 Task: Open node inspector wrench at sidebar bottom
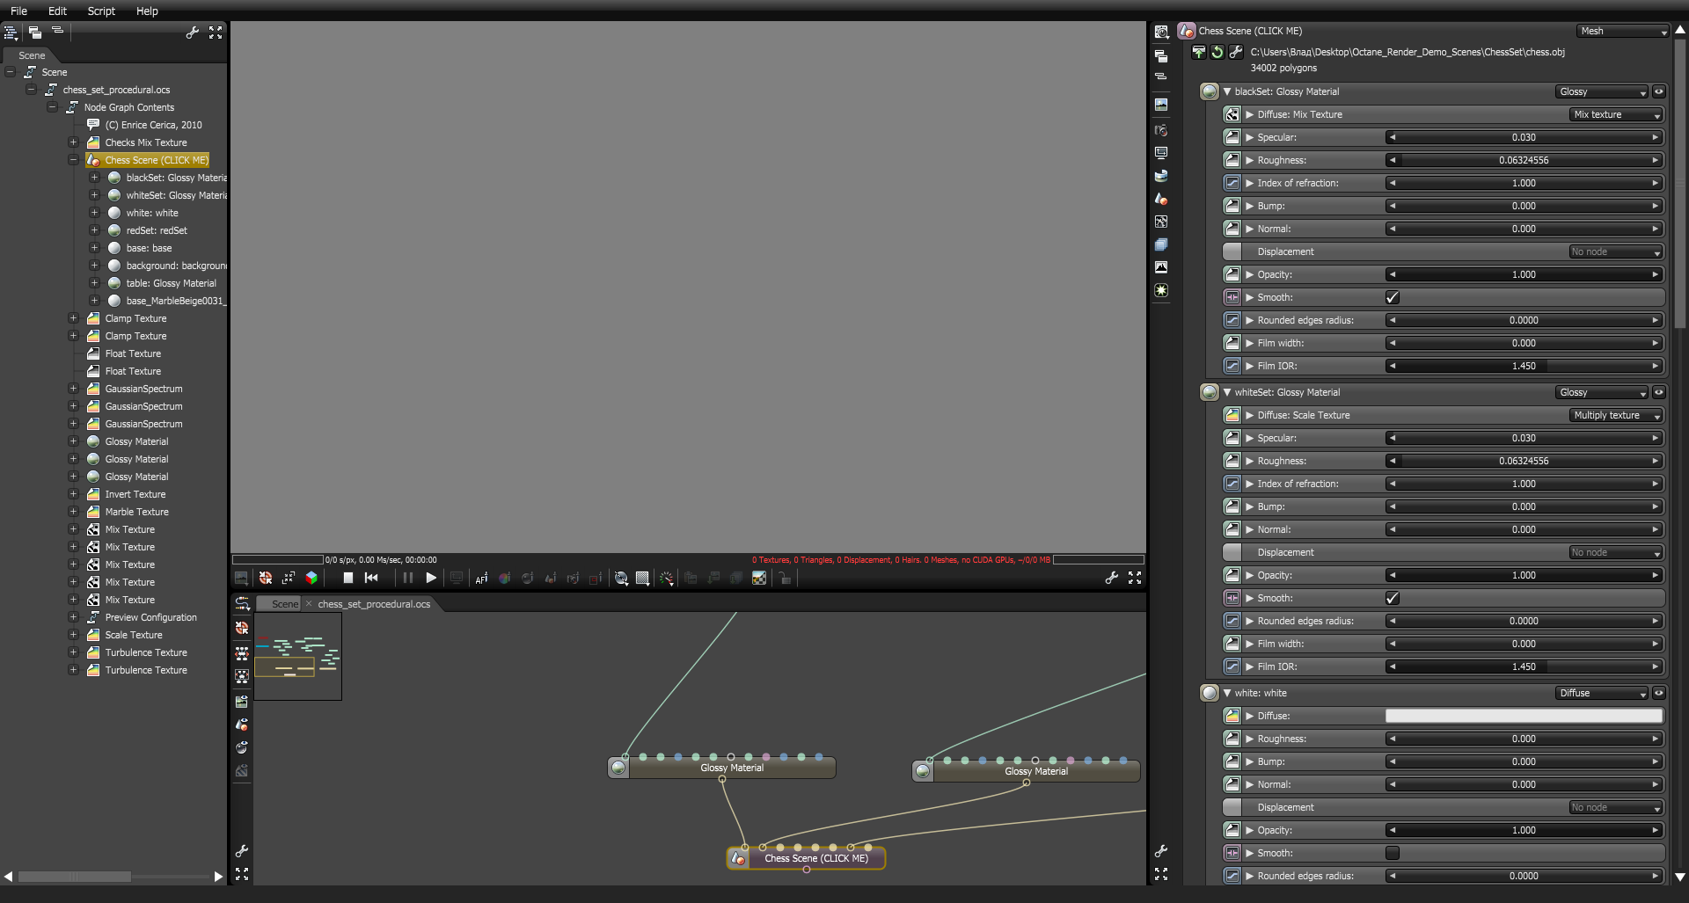pos(1161,851)
